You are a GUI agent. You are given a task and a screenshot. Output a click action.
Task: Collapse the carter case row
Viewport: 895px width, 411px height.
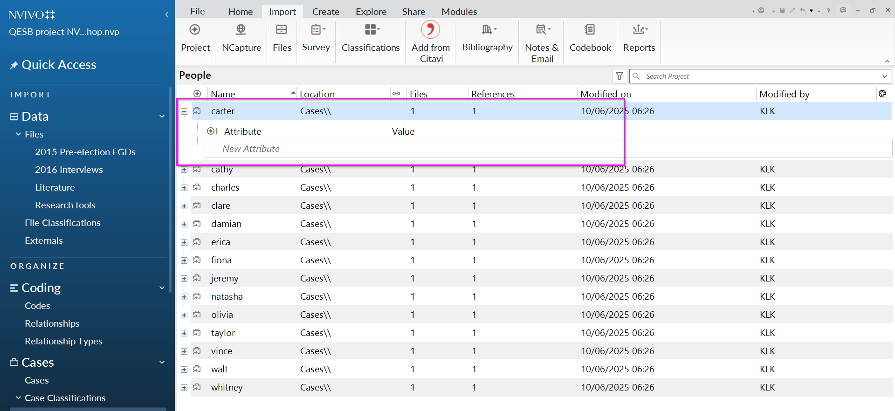(x=184, y=111)
